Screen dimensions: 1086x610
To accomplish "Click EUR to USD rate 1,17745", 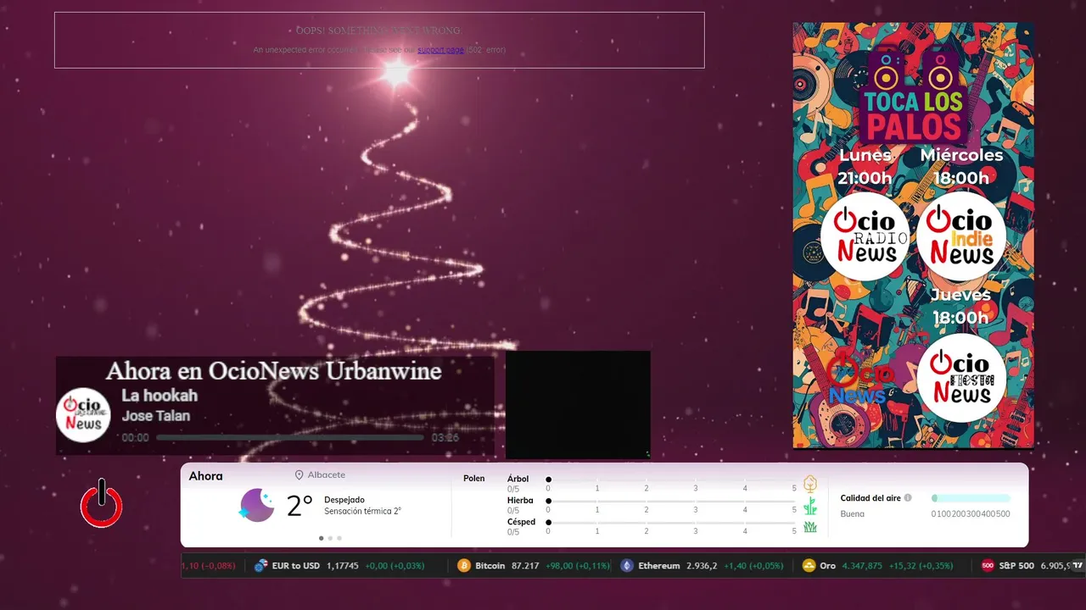I will [343, 565].
